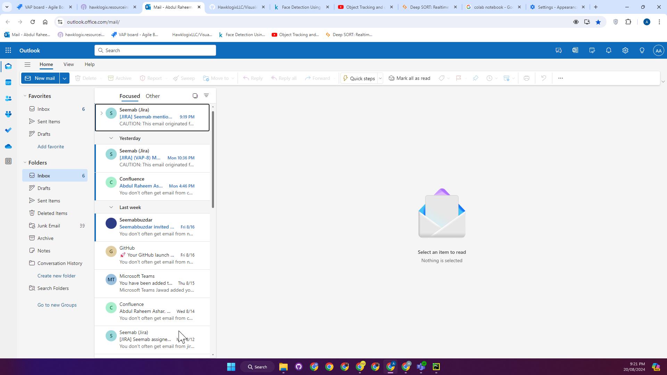Click Create new folder link
Viewport: 667px width, 375px height.
[x=57, y=276]
